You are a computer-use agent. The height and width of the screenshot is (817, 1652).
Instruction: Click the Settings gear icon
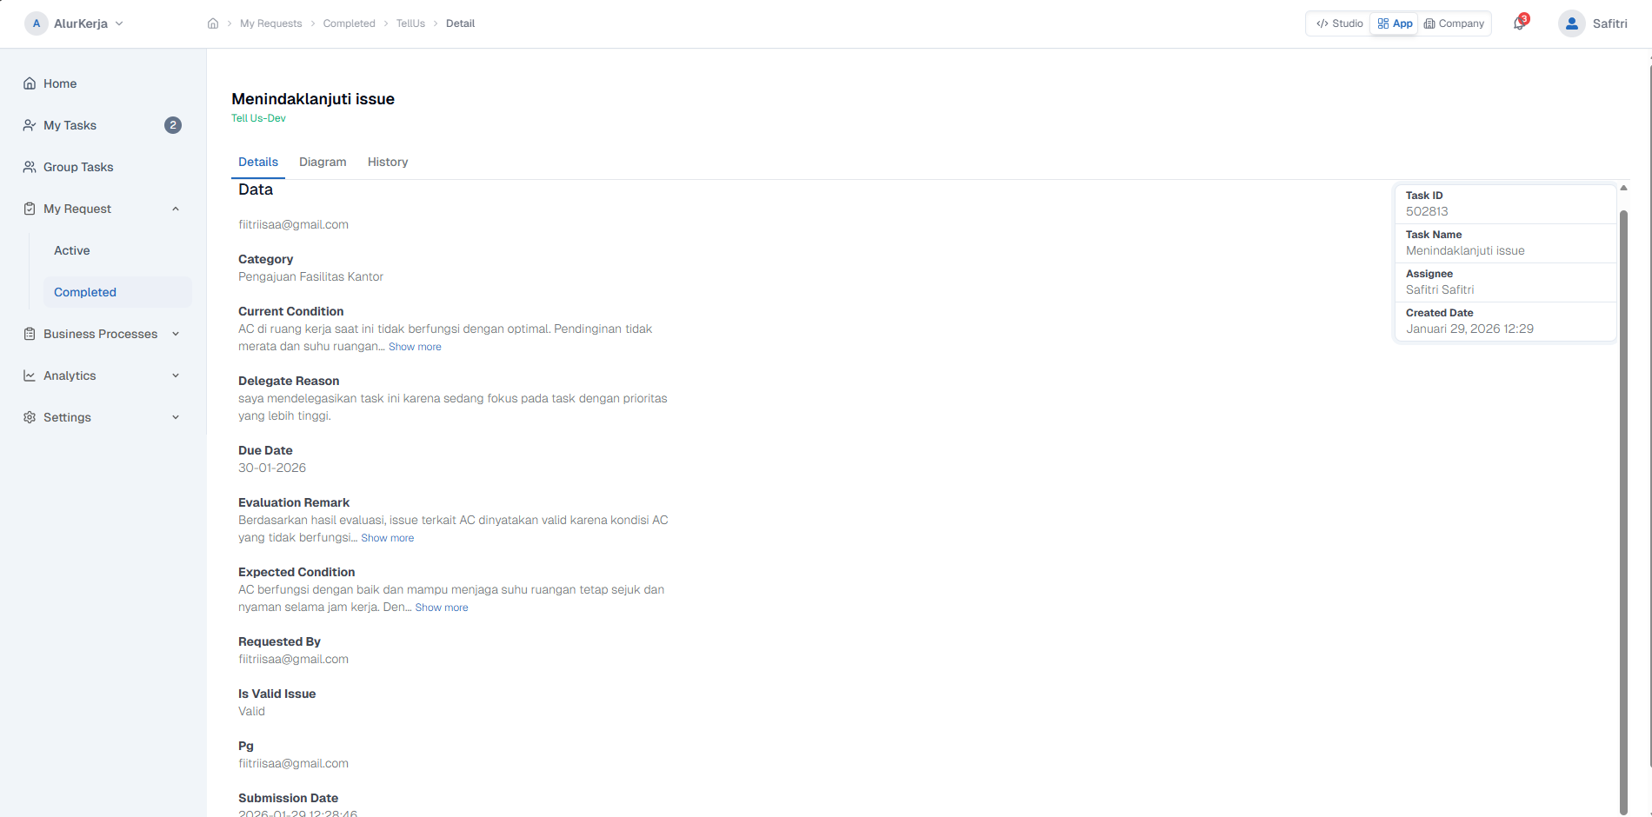click(x=30, y=417)
